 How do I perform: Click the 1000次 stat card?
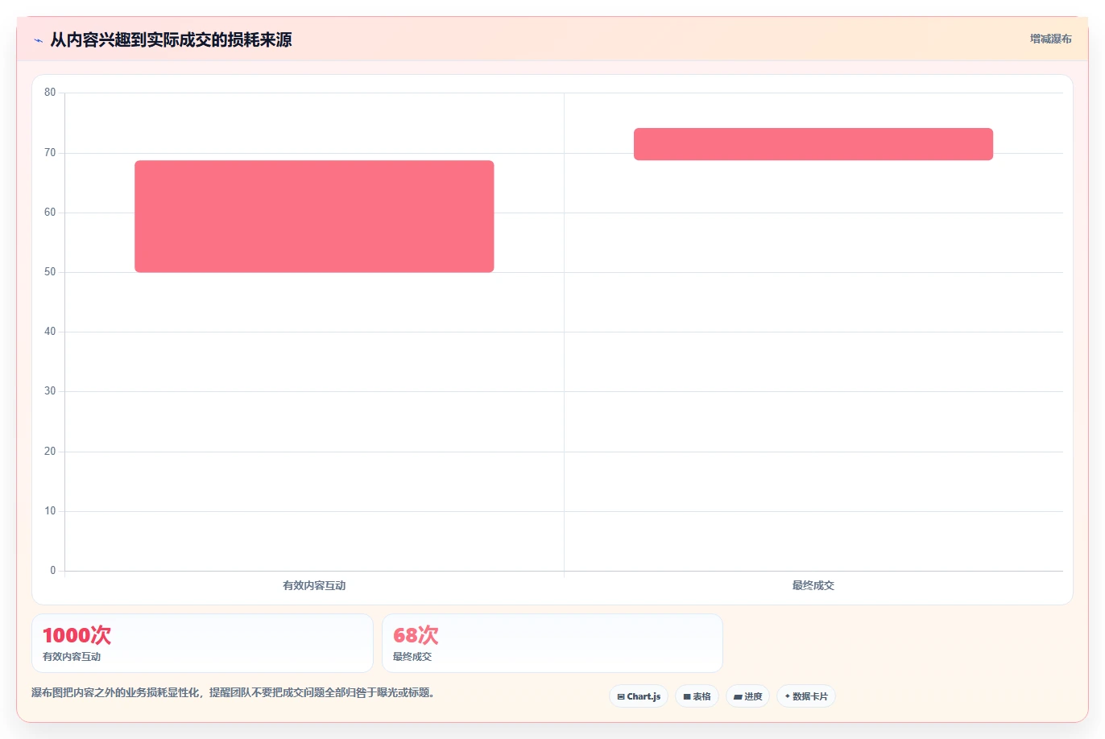tap(202, 643)
